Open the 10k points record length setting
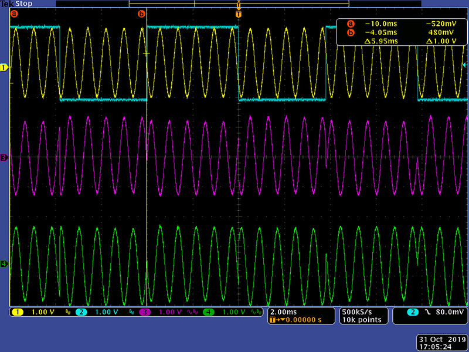The height and width of the screenshot is (352, 469). [361, 320]
